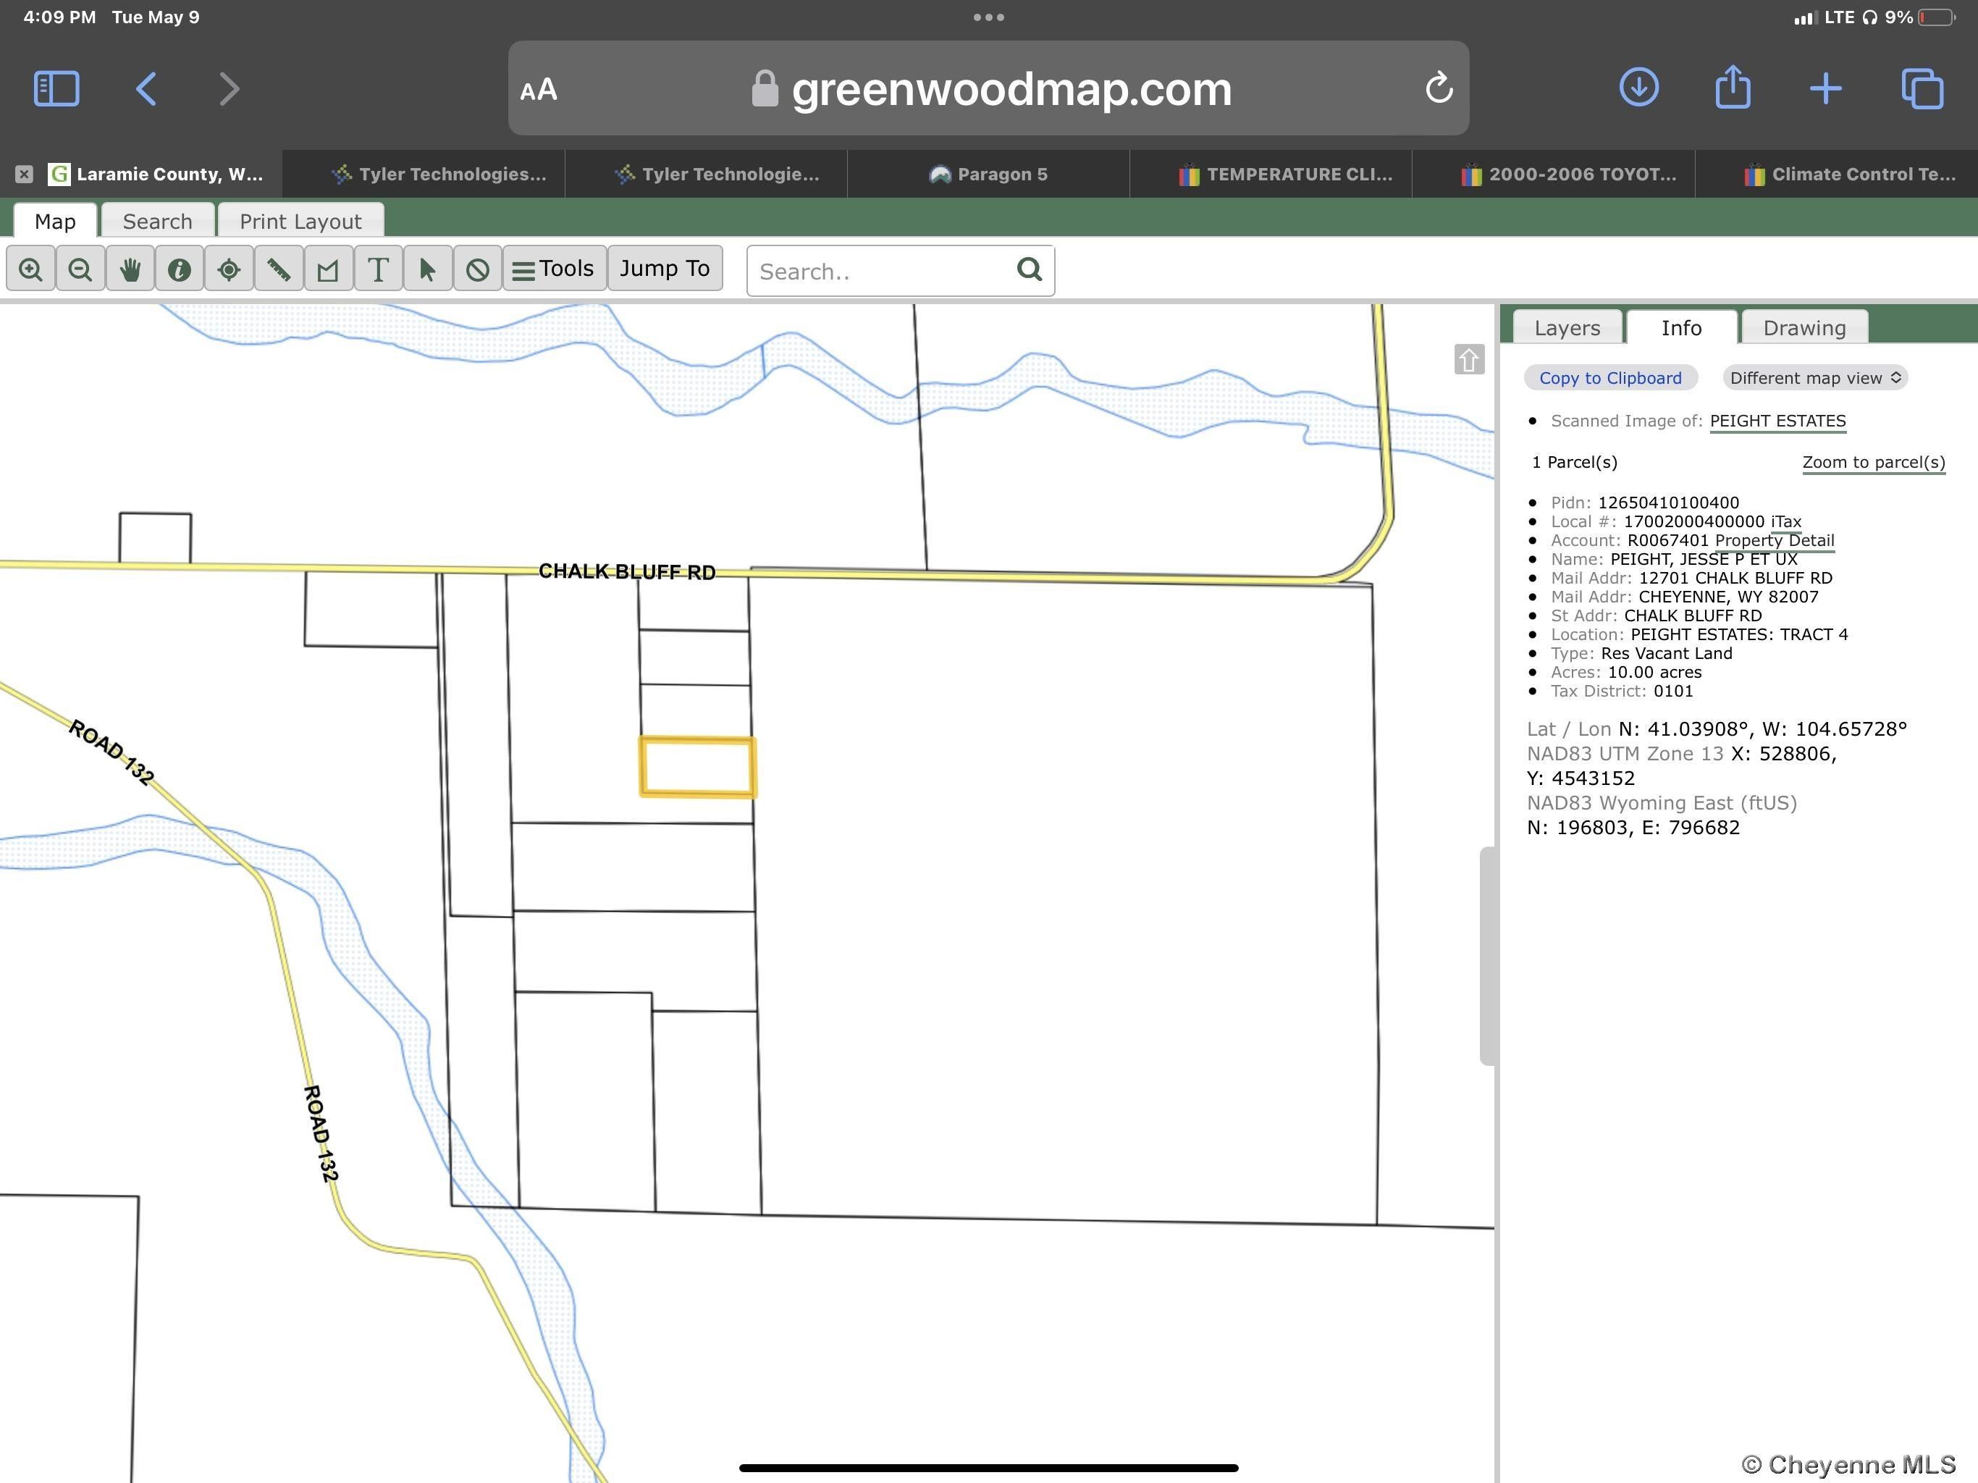Activate the pan hand tool
Screen dimensions: 1978x1483
130,269
